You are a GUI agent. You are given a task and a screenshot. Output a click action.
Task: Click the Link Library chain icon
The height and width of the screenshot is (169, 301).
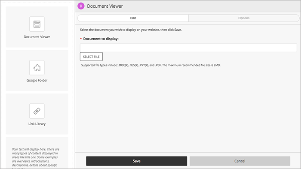pos(37,111)
